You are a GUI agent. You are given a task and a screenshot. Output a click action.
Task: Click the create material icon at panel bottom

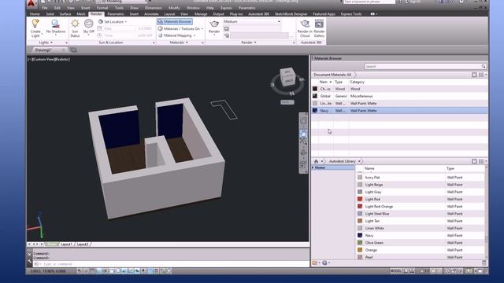[x=315, y=263]
